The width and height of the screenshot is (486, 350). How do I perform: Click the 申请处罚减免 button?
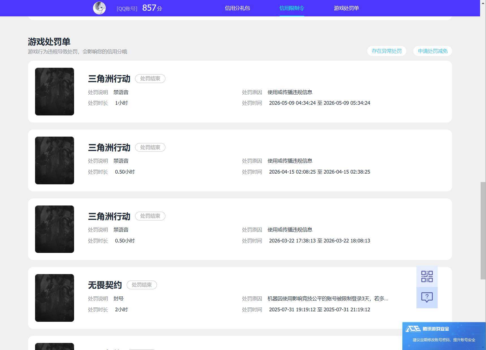[x=433, y=51]
